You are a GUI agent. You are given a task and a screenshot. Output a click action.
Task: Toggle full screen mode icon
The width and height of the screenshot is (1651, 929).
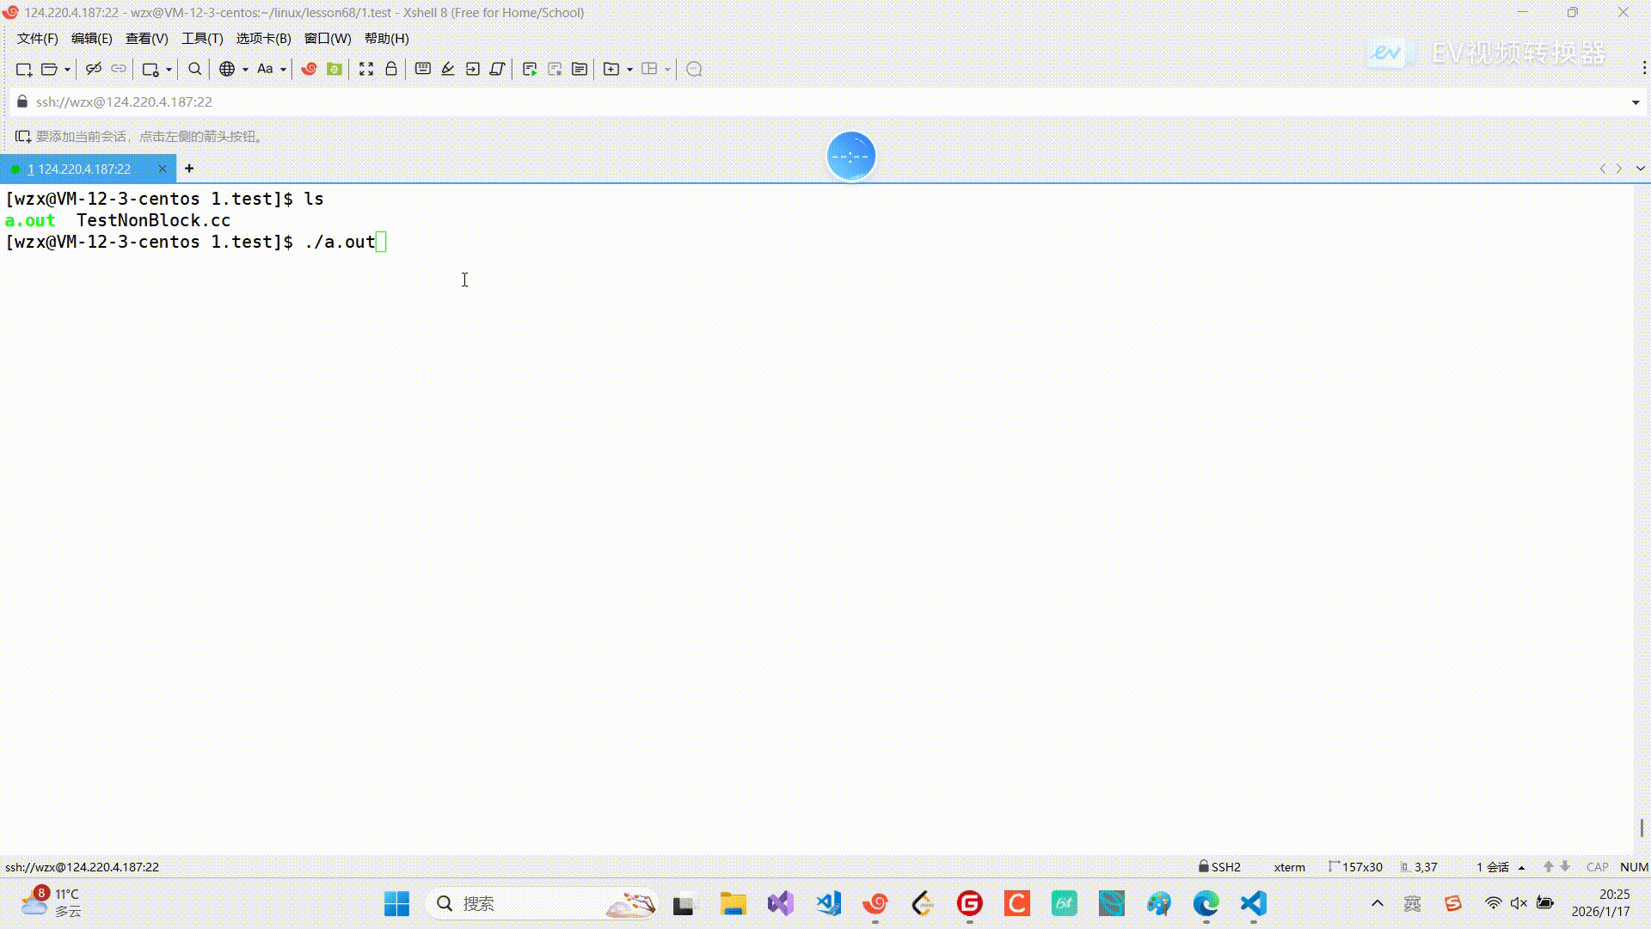pyautogui.click(x=366, y=69)
